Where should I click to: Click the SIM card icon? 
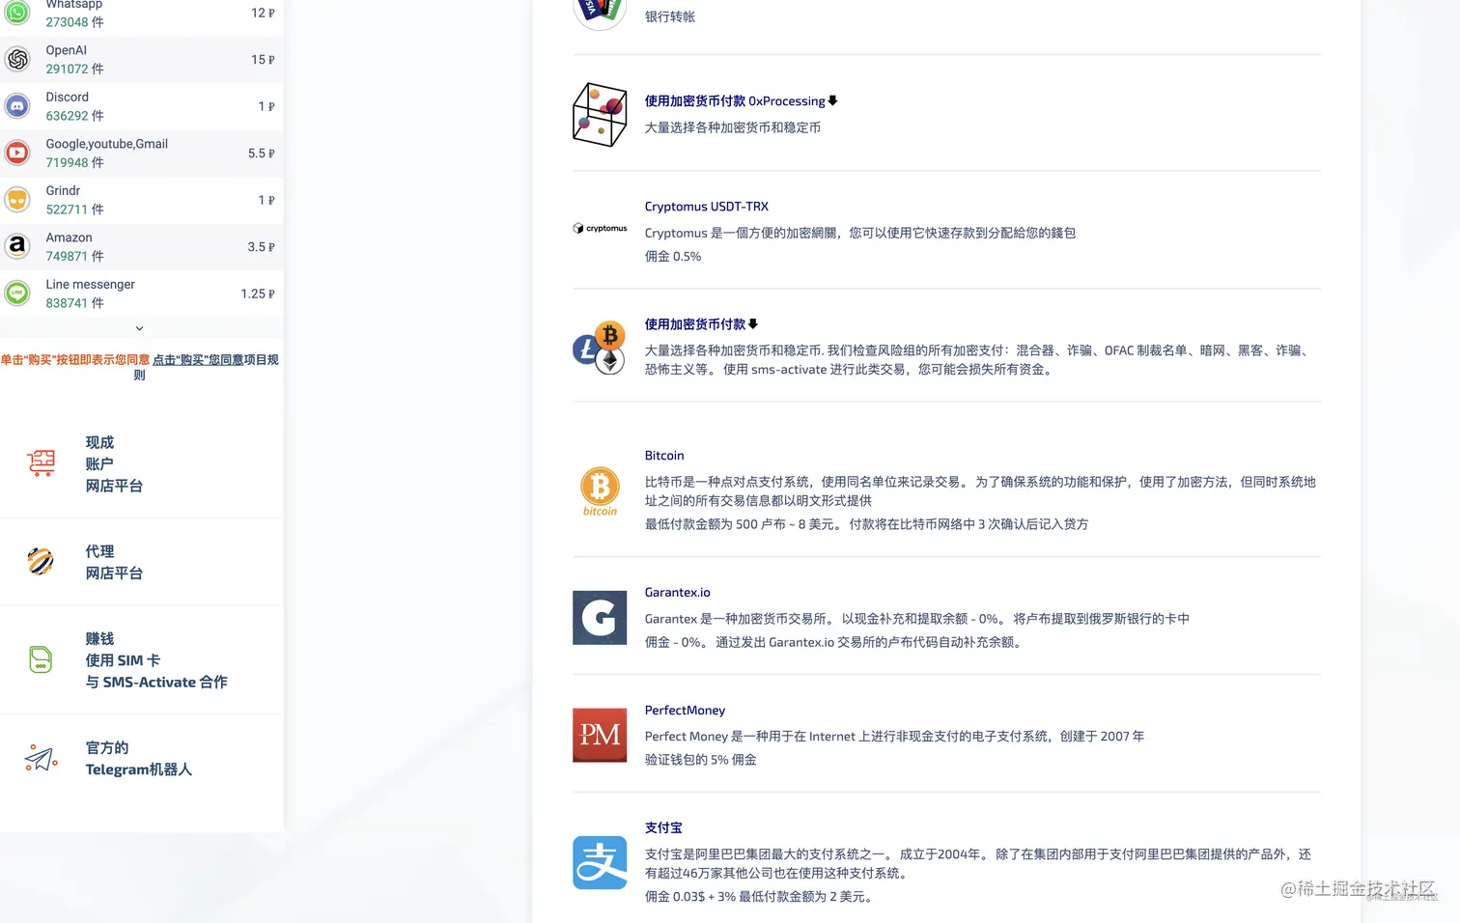(x=41, y=660)
